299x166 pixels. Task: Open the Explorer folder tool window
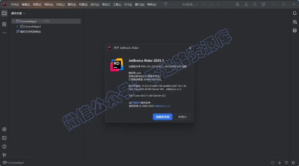pyautogui.click(x=4, y=13)
